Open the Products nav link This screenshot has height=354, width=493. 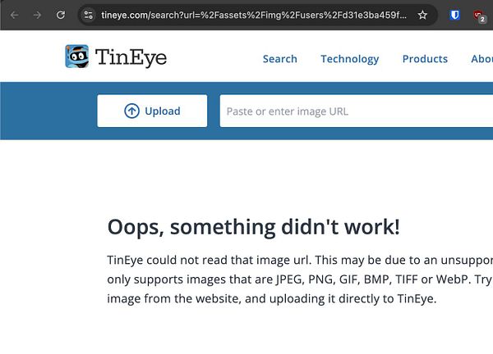425,59
